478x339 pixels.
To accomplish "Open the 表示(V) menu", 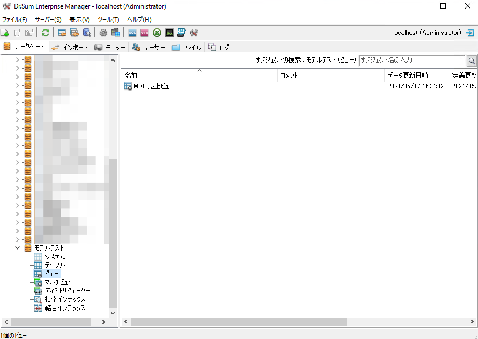I will click(x=79, y=20).
